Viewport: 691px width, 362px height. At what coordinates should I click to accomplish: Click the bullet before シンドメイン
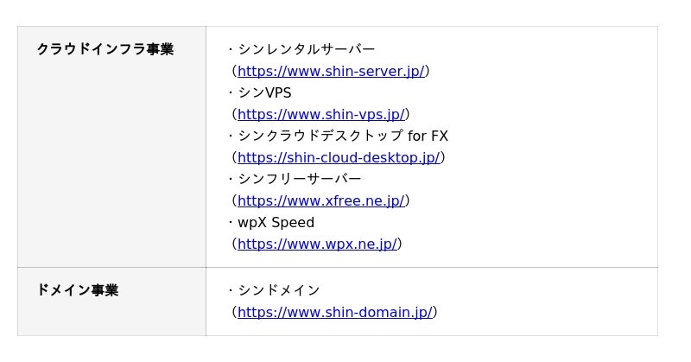click(x=231, y=290)
